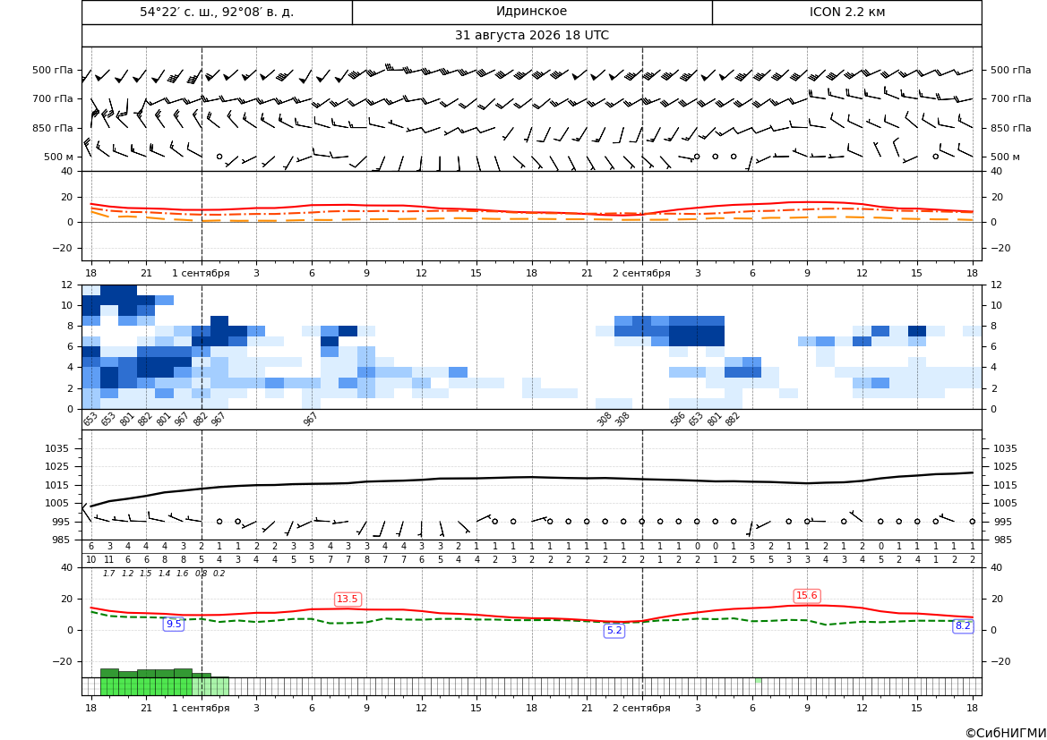Click the 700 гПа left axis label
The height and width of the screenshot is (740, 1047).
[53, 98]
